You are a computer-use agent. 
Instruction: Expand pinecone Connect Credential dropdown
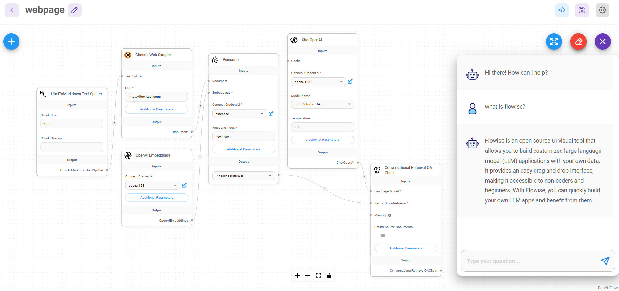point(239,114)
